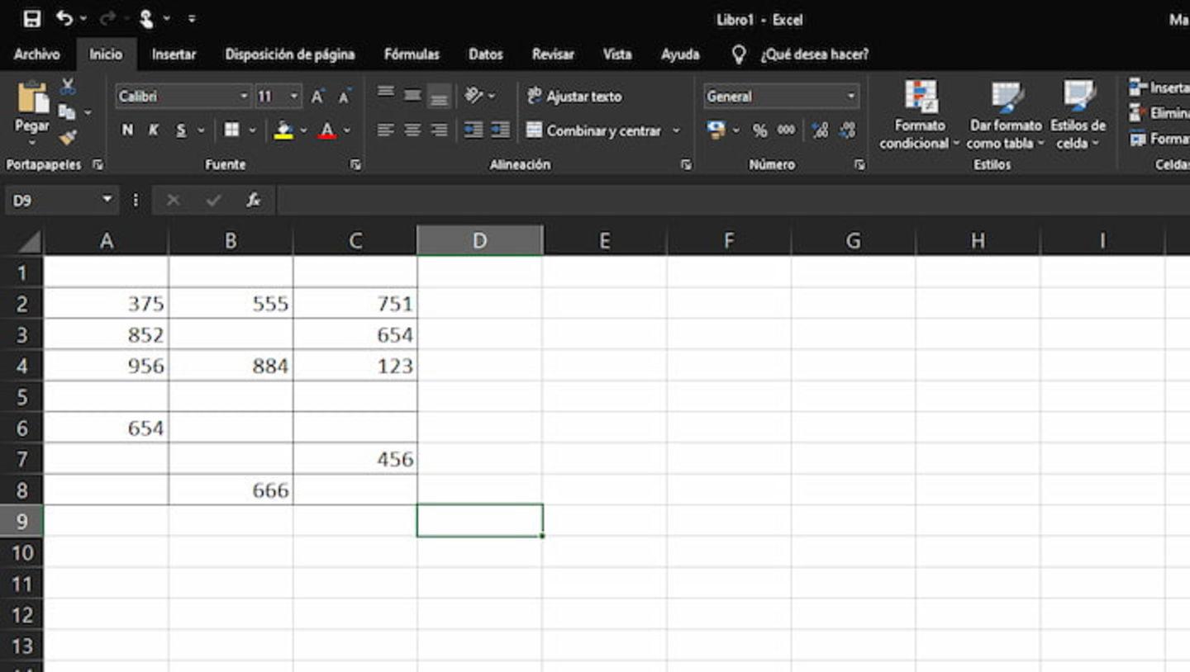Apply red font color with the A icon
Screen dimensions: 1190x672
point(328,130)
